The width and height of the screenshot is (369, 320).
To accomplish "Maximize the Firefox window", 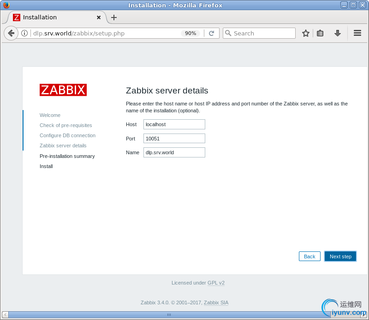I will coord(353,5).
